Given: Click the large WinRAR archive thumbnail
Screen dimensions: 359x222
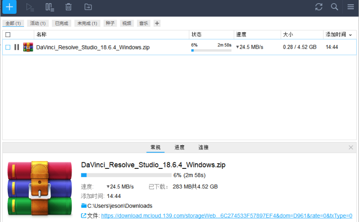Looking at the screenshot, I should (40, 188).
